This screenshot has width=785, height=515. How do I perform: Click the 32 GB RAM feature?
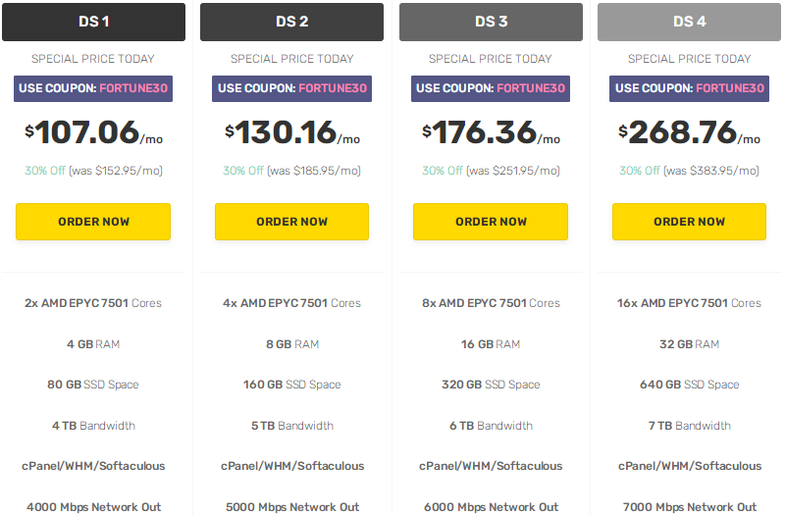[x=690, y=344]
